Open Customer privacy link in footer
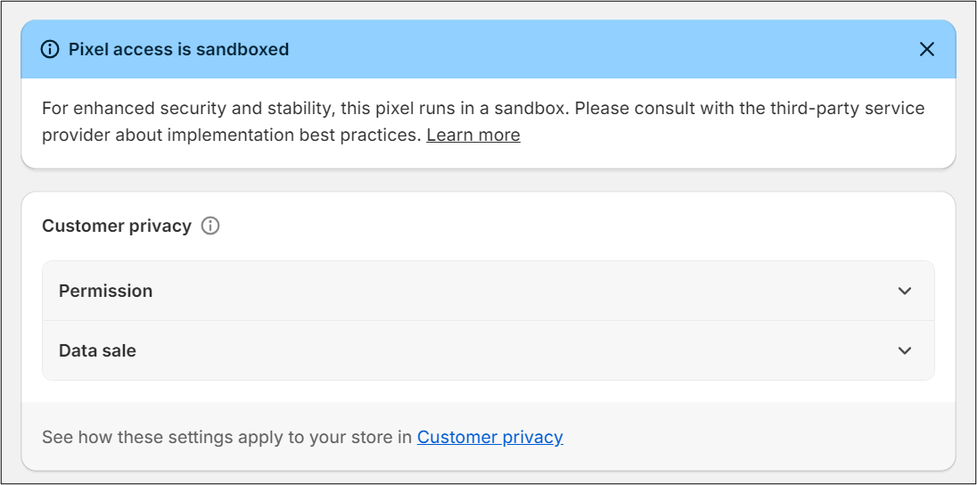This screenshot has width=977, height=485. [x=489, y=437]
